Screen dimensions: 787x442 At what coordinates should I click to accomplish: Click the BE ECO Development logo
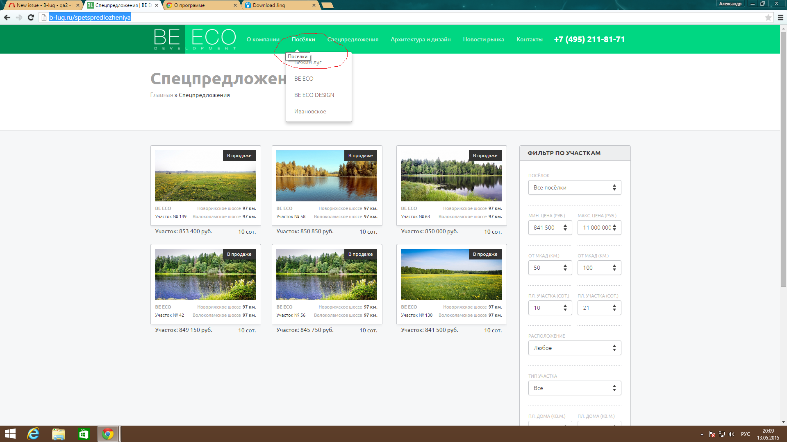point(195,39)
